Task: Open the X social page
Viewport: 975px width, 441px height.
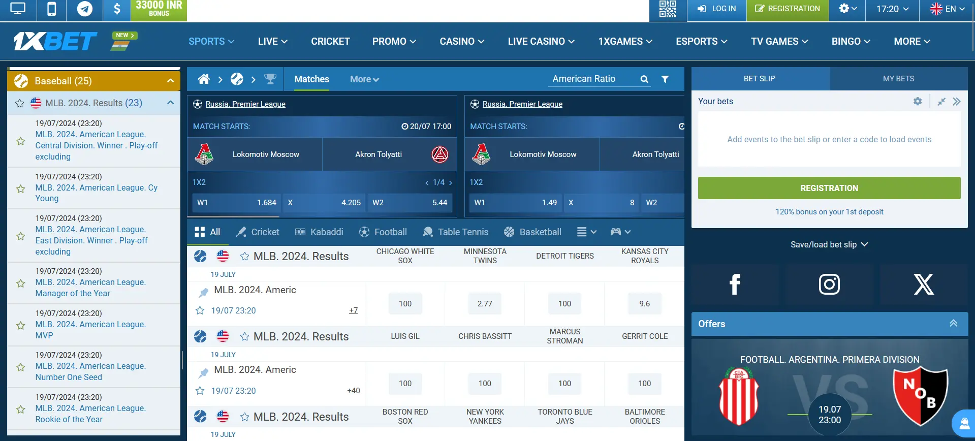Action: 924,285
